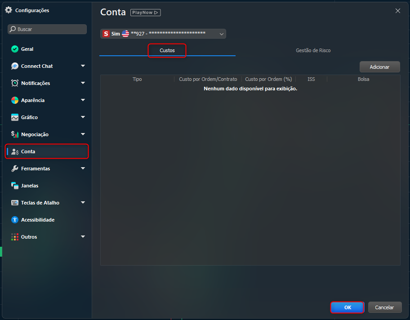
Task: Click the Notificações alarm clock icon
Action: coord(15,83)
